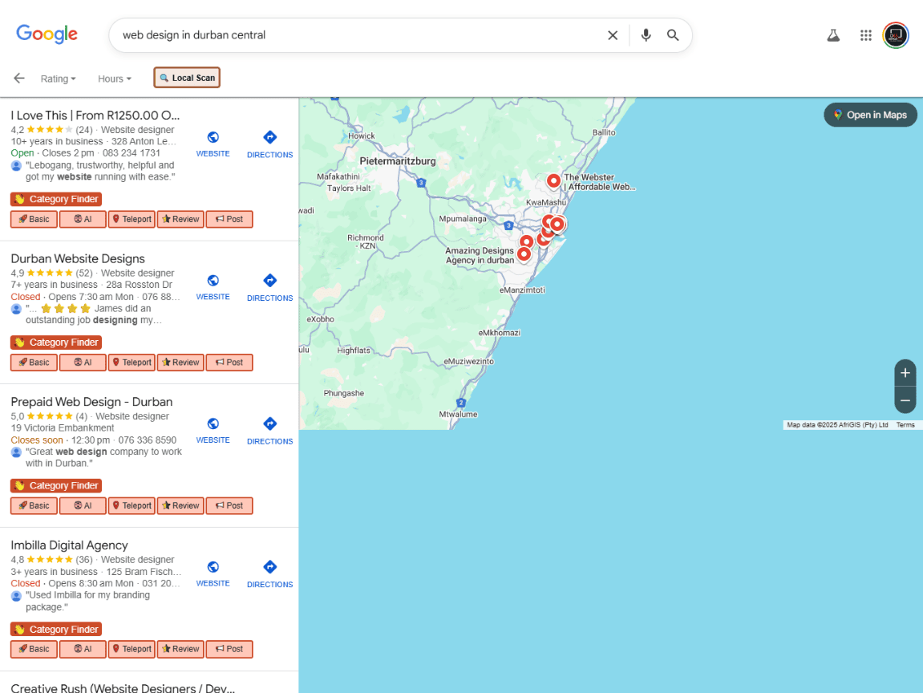Select The Webster map pin
Viewport: 923px width, 693px height.
(x=553, y=180)
